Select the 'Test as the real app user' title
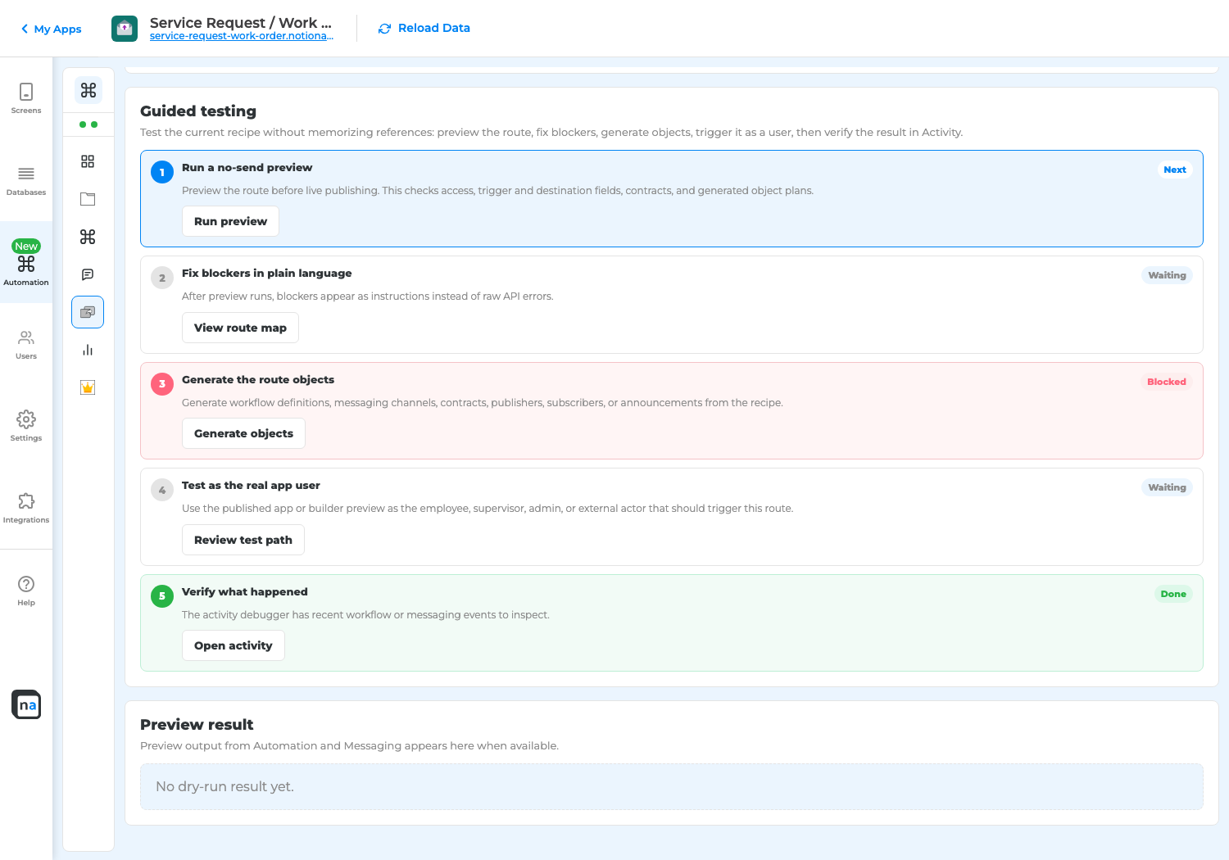Viewport: 1229px width, 860px height. (x=251, y=485)
